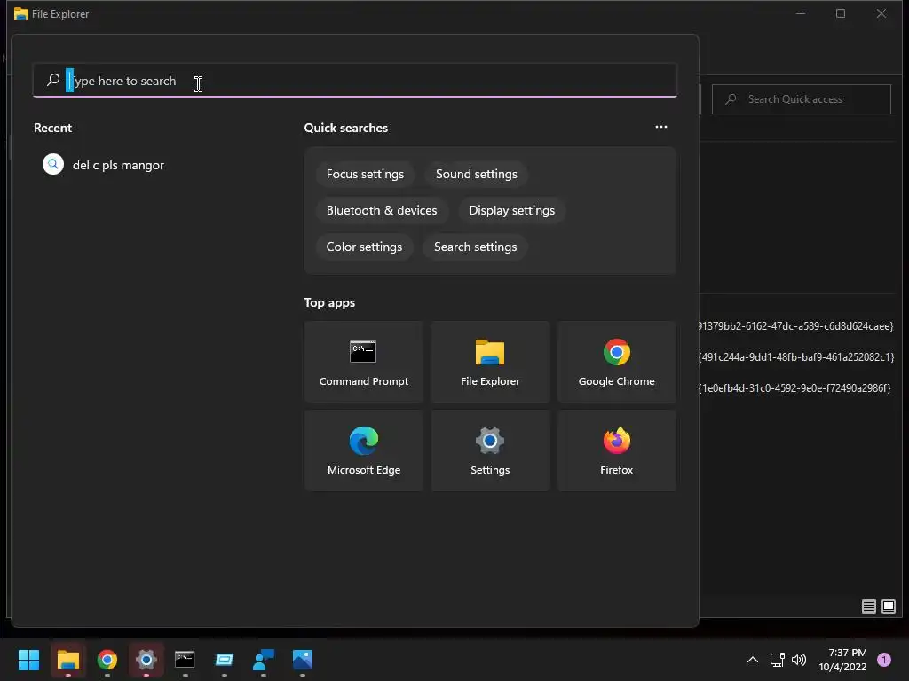
Task: Select the item {491c244a-9dd1-48fb-baf9-461a252082c1}
Action: point(796,356)
